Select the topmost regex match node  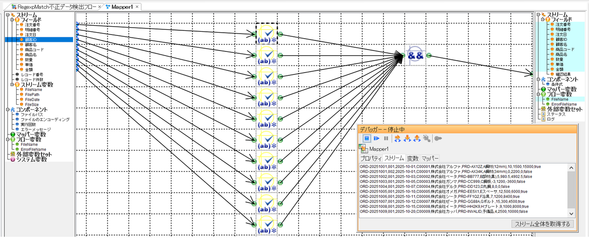(x=267, y=34)
